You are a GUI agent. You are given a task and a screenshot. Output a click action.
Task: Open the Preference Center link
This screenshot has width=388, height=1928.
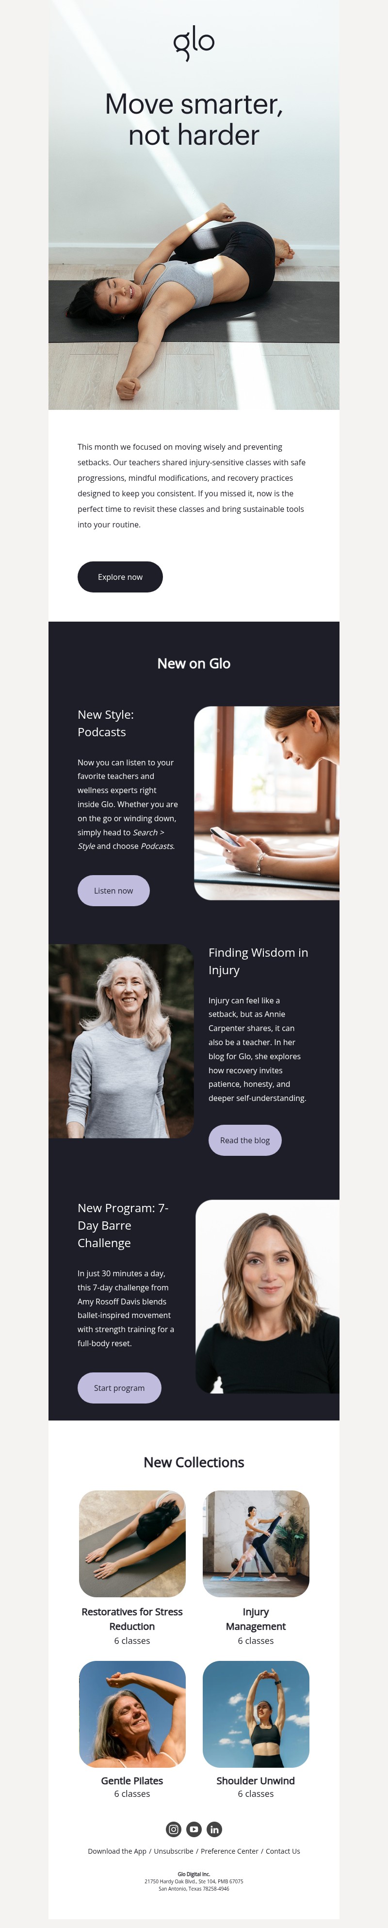coord(229,1851)
